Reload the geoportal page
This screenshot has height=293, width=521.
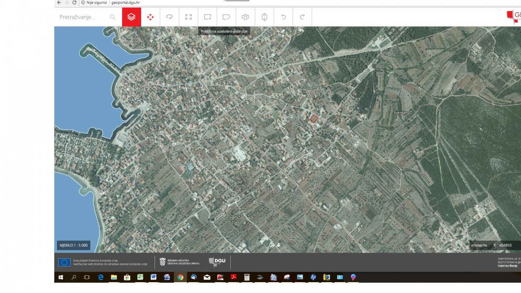[x=74, y=2]
